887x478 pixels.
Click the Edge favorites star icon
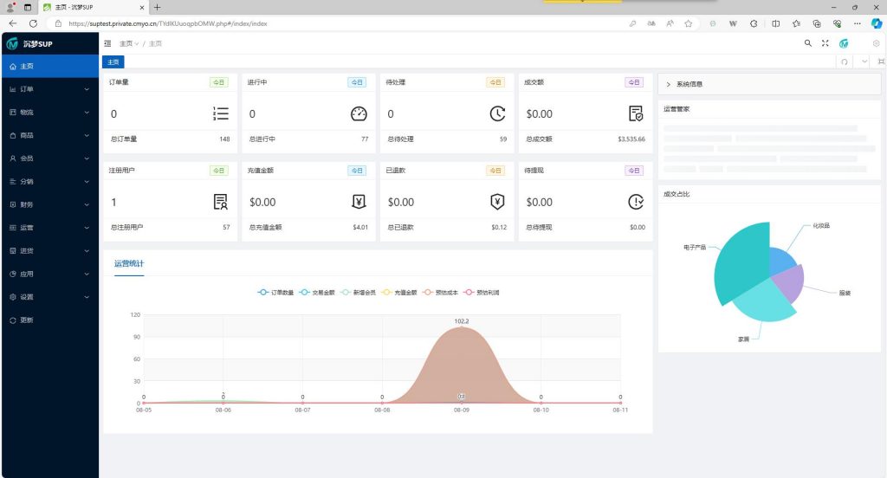[x=688, y=23]
